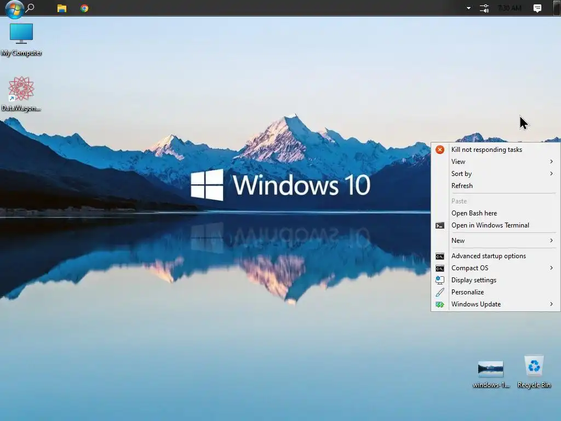The width and height of the screenshot is (561, 421).
Task: Click the Advanced startup options icon
Action: coord(440,257)
